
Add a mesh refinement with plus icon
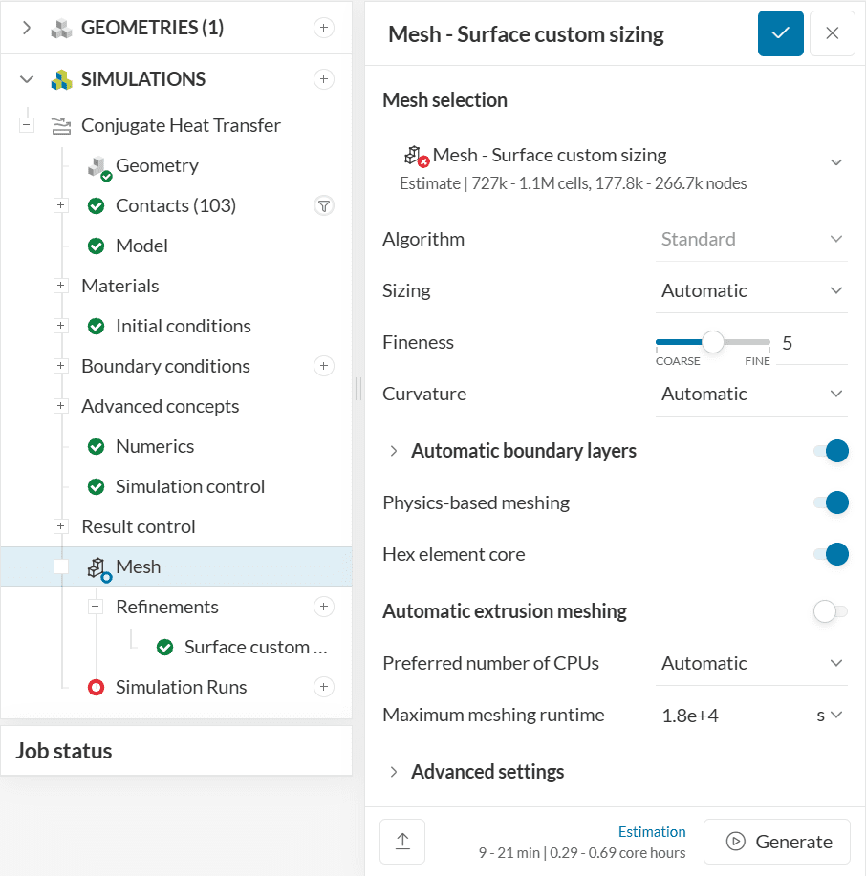[324, 607]
